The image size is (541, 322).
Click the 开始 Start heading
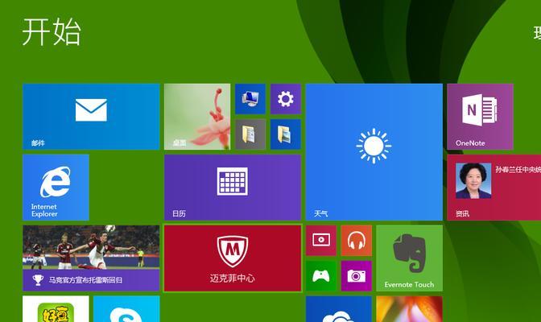(52, 32)
